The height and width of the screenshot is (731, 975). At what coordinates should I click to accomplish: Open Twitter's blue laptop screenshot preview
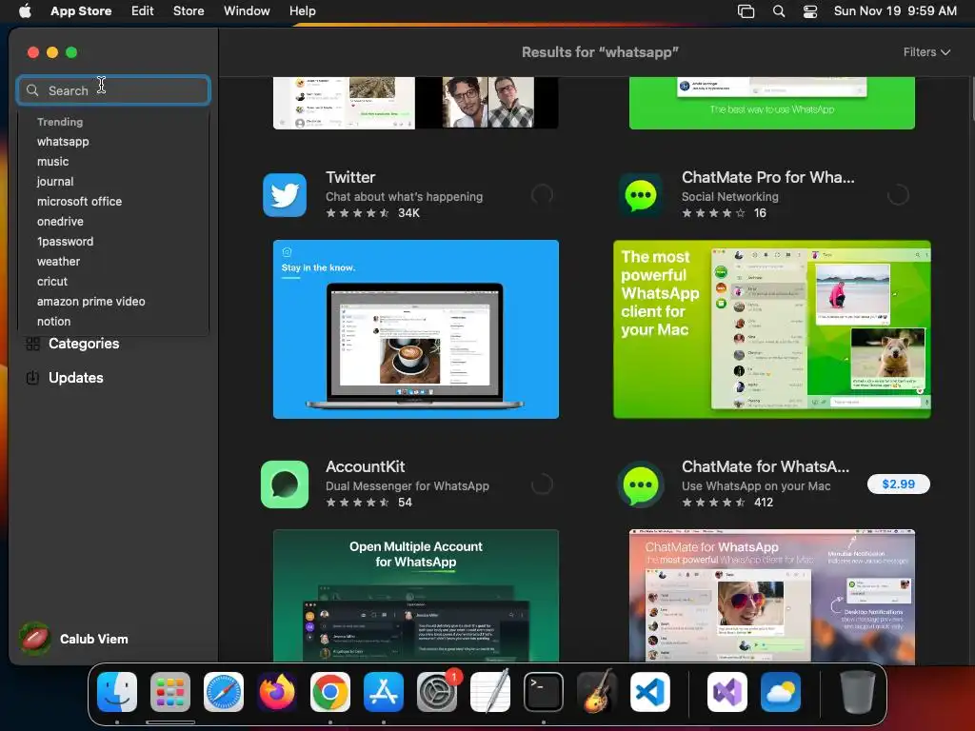(x=415, y=329)
